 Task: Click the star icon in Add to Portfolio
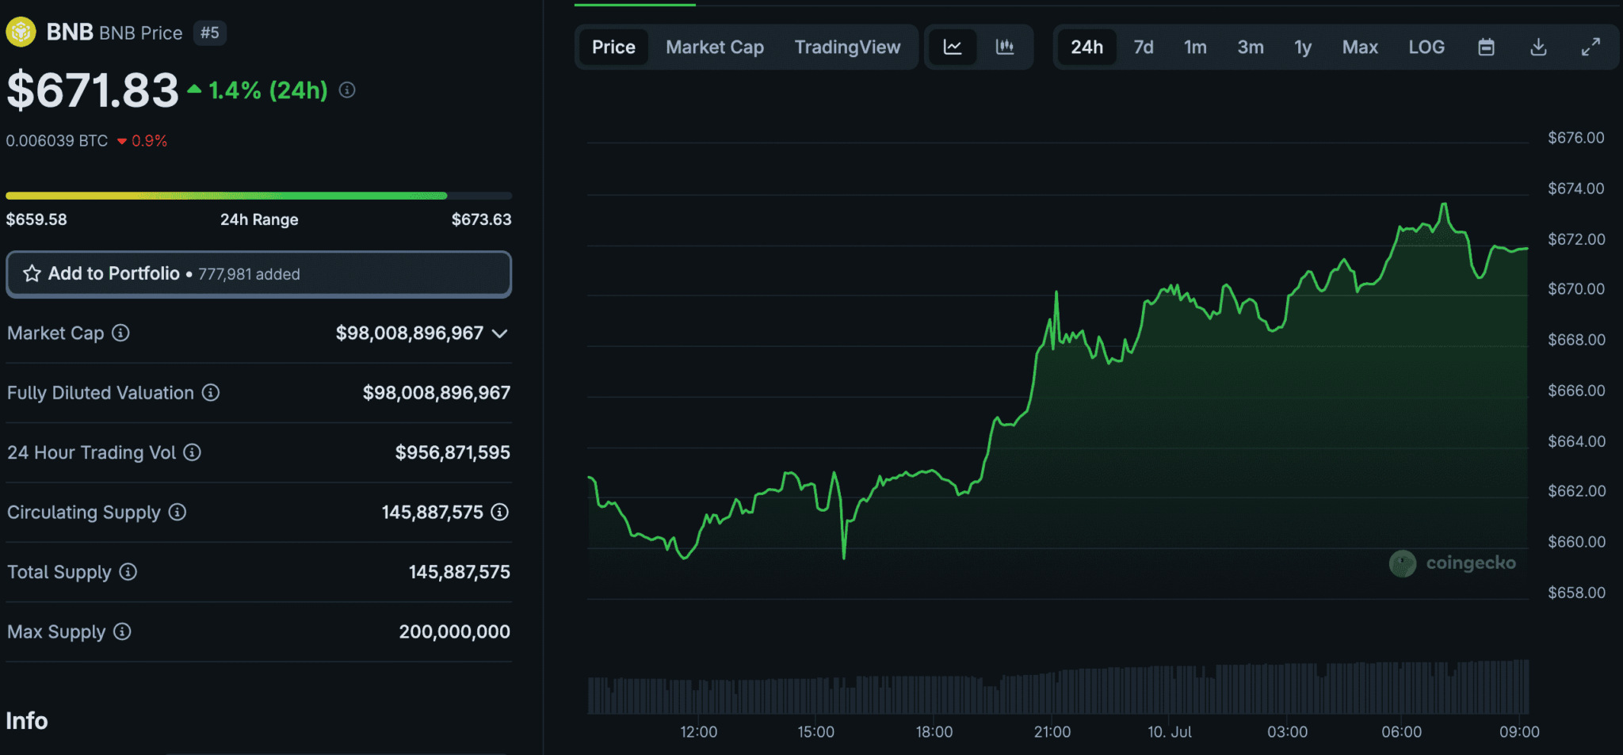point(32,273)
